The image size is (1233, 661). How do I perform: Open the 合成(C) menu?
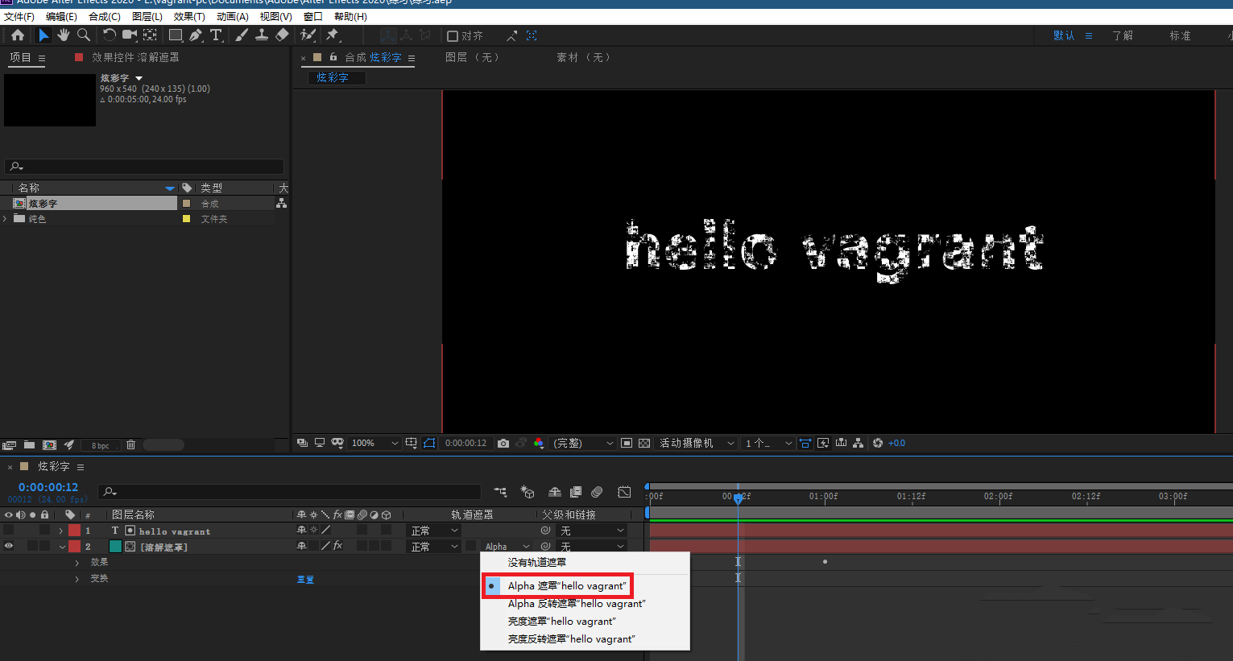click(x=105, y=16)
